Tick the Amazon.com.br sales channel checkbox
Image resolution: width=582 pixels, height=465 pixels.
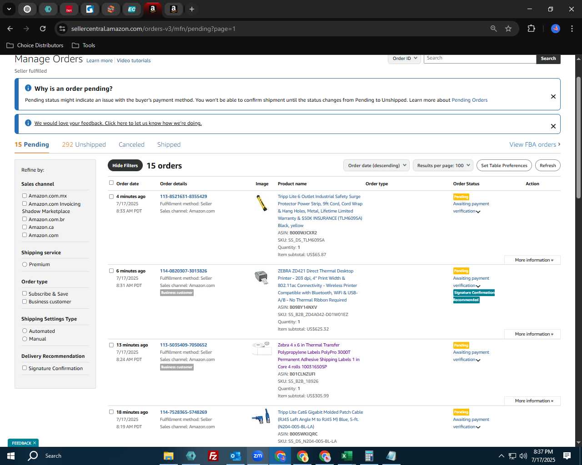pos(25,219)
